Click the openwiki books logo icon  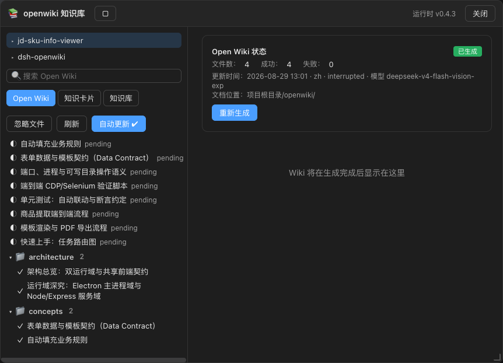(x=13, y=13)
